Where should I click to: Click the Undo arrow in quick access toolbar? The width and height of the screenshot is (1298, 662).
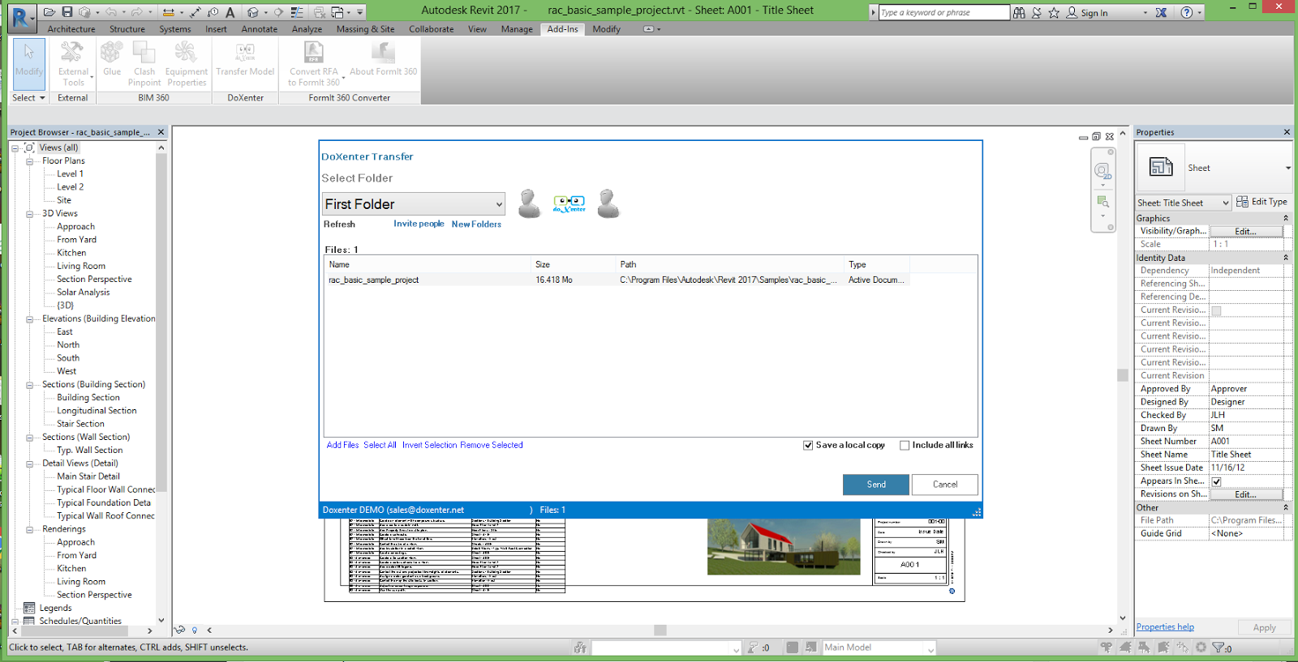(x=111, y=12)
